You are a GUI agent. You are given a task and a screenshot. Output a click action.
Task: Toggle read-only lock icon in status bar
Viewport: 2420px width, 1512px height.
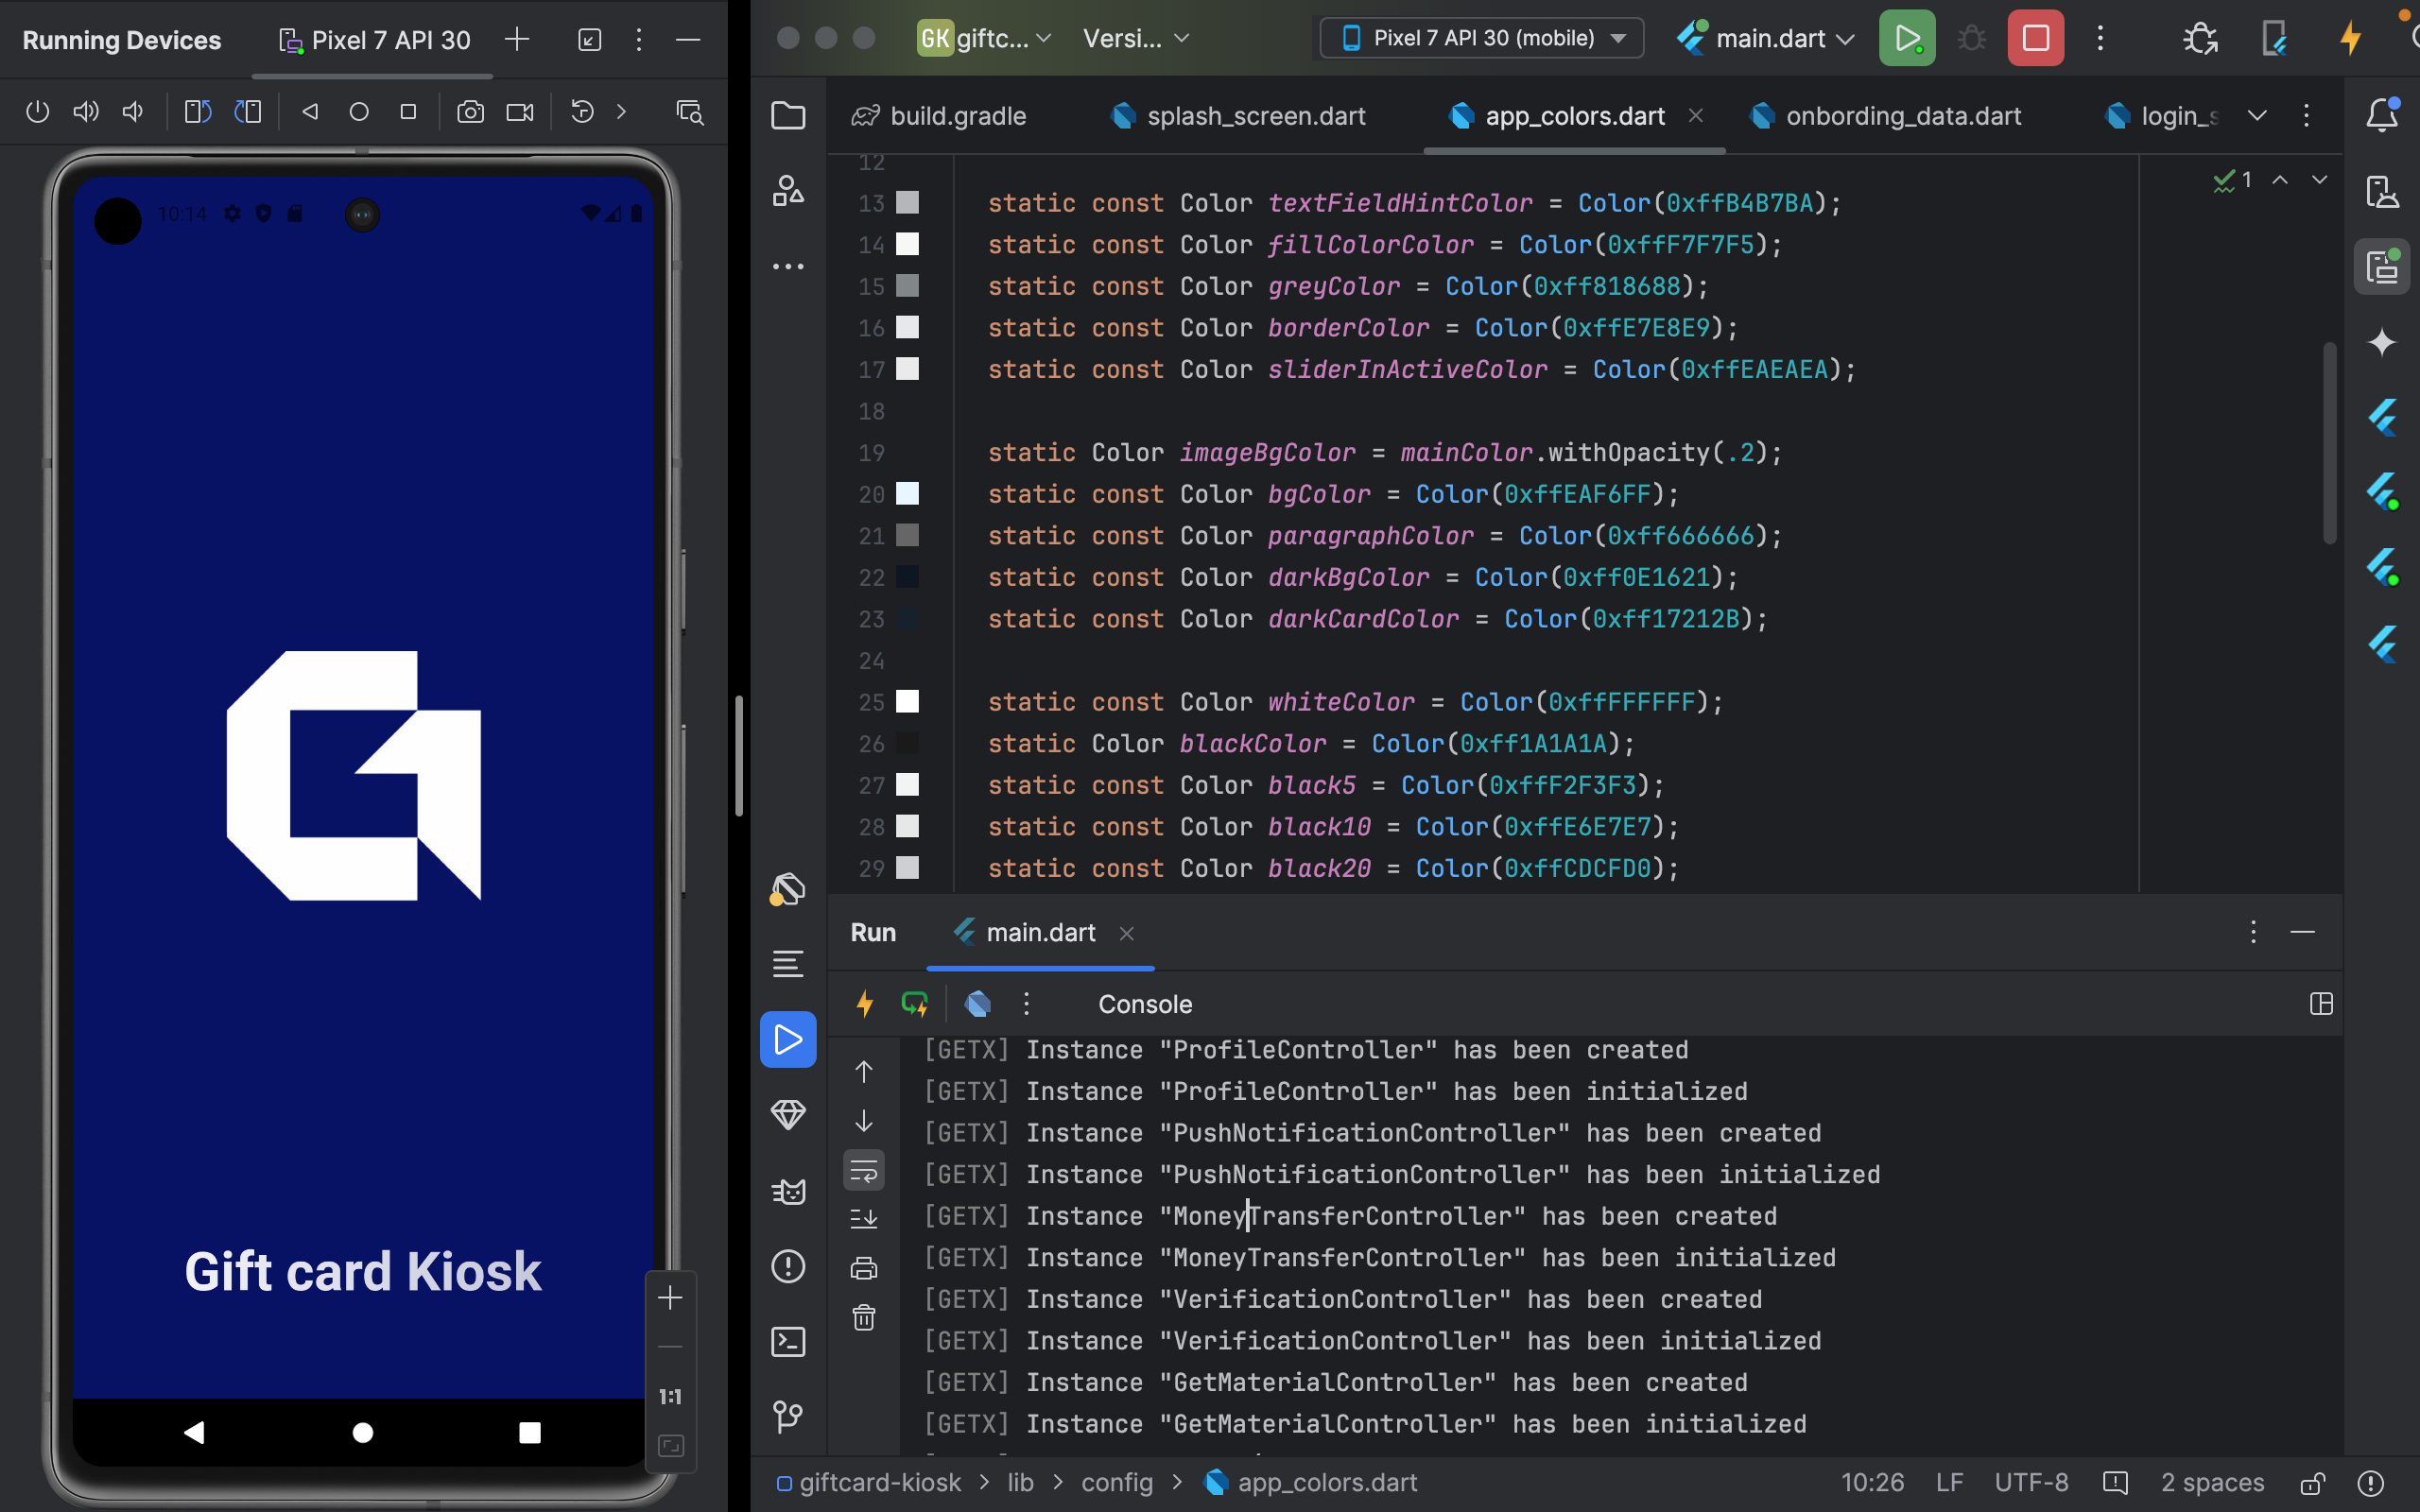pos(2312,1482)
